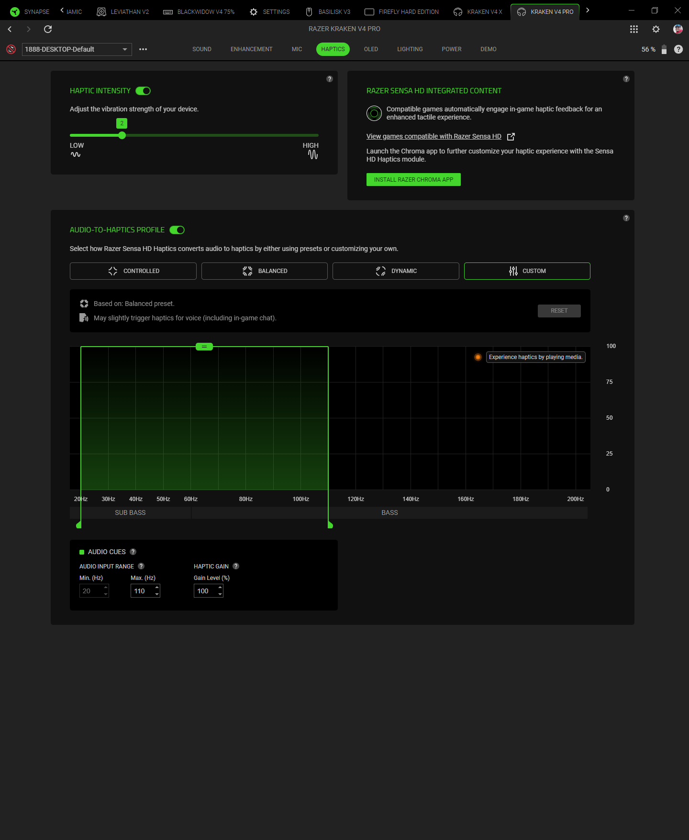Viewport: 689px width, 840px height.
Task: Select the Controlled haptics preset
Action: click(x=133, y=271)
